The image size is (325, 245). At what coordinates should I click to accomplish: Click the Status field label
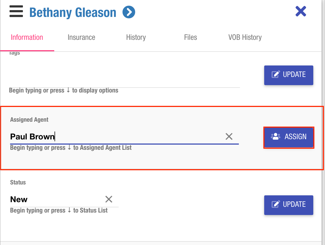[18, 182]
